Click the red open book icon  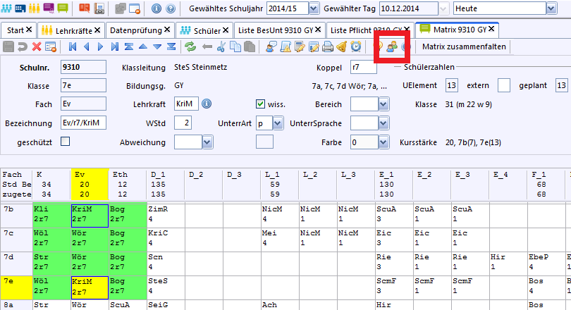point(85,8)
